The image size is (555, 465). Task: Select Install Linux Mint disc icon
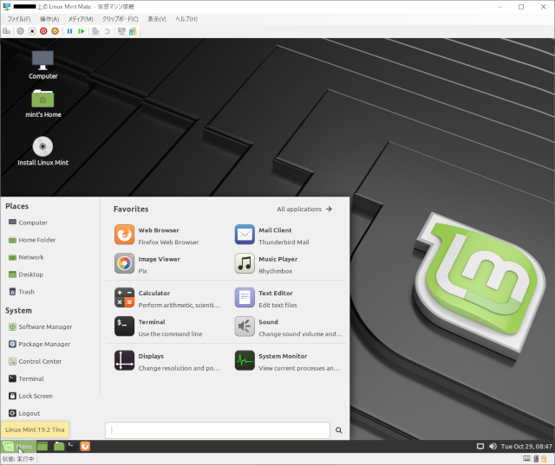[42, 152]
